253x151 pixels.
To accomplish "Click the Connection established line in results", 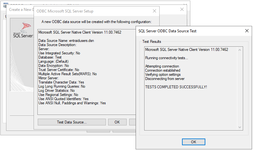I will click(162, 70).
